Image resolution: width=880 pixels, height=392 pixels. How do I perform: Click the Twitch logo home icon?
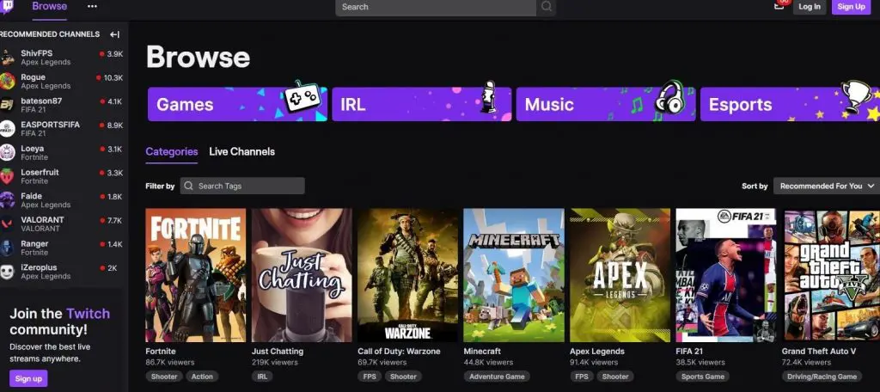click(x=8, y=7)
